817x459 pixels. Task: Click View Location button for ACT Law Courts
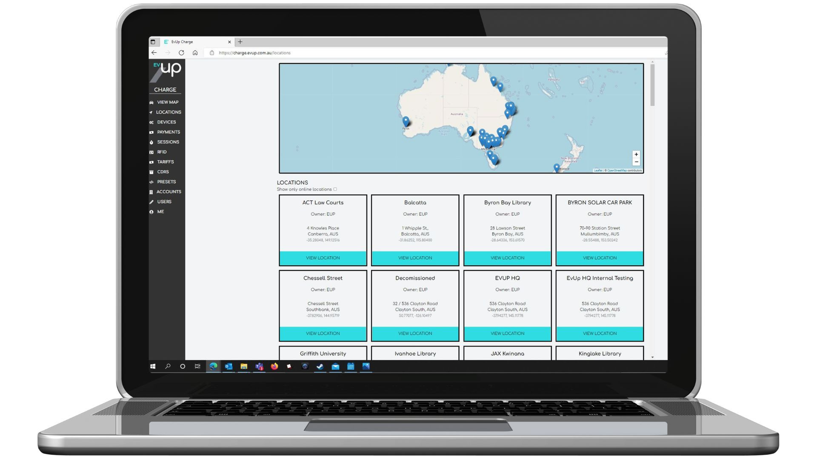click(x=323, y=258)
